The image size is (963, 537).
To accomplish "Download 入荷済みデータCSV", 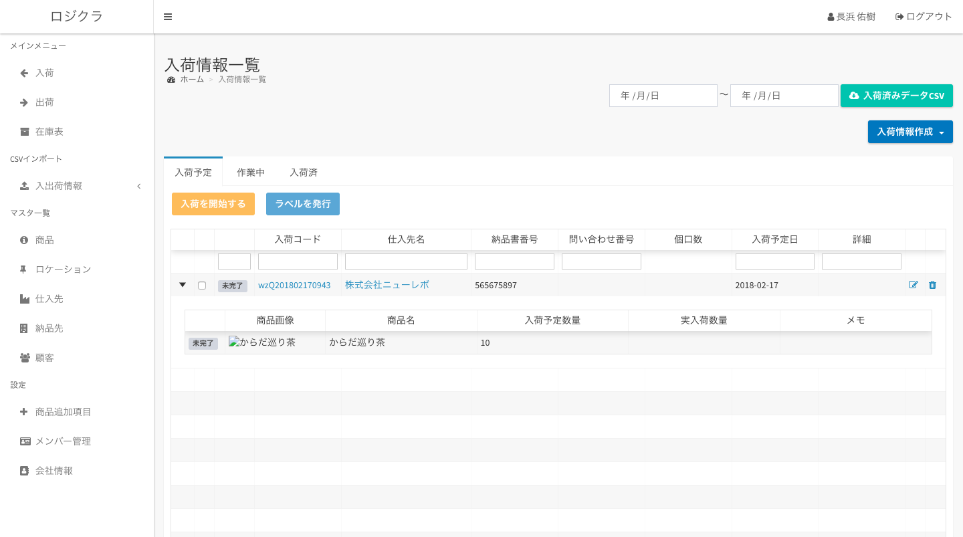I will point(896,96).
